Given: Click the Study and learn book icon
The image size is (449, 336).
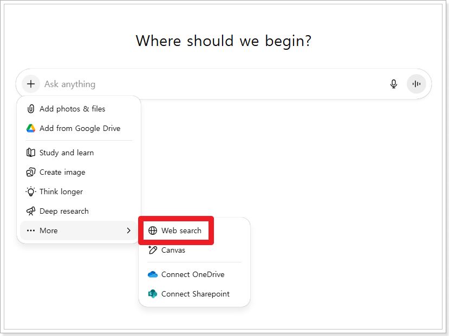Looking at the screenshot, I should coord(31,153).
